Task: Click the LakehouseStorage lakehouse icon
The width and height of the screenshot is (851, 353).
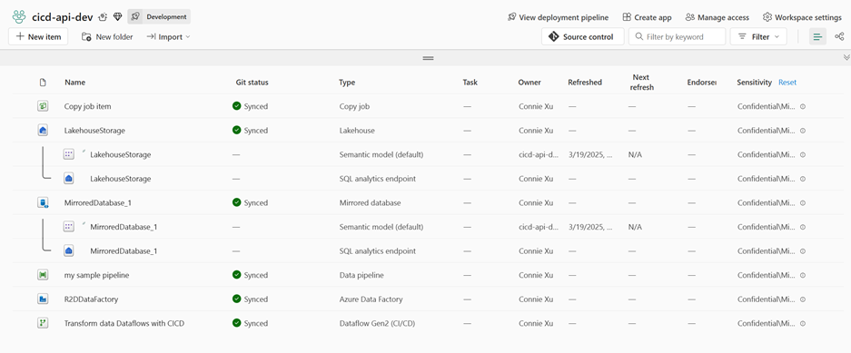Action: tap(43, 130)
